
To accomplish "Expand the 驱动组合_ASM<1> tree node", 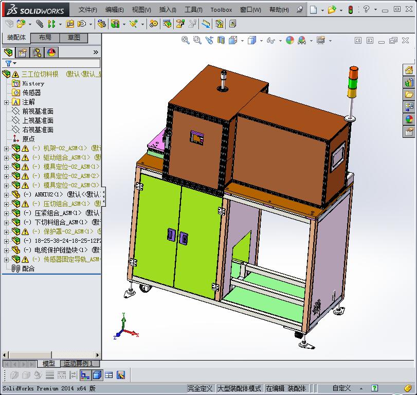I will click(6, 158).
